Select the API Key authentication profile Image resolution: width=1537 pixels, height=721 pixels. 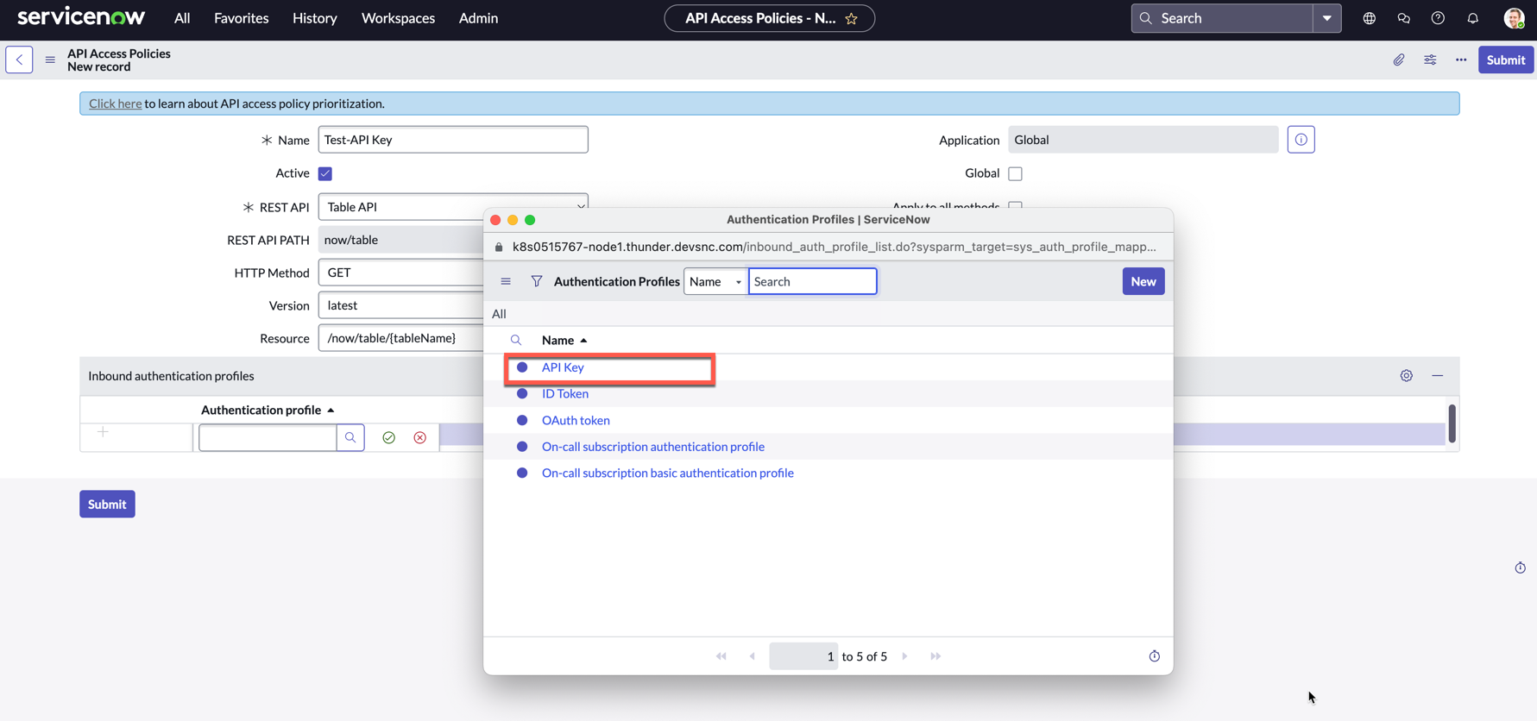563,367
